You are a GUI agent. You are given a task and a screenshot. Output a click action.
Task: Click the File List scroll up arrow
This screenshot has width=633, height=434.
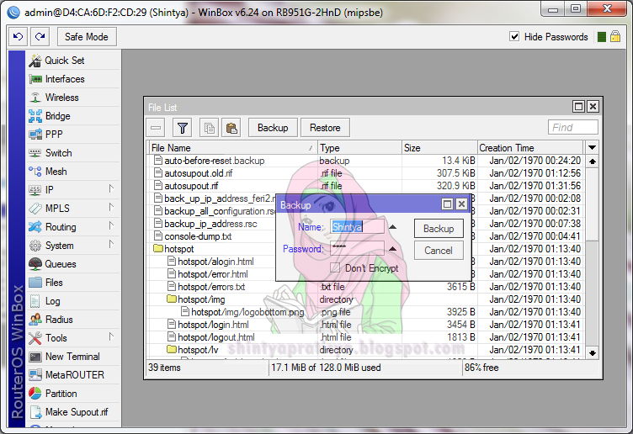[593, 161]
